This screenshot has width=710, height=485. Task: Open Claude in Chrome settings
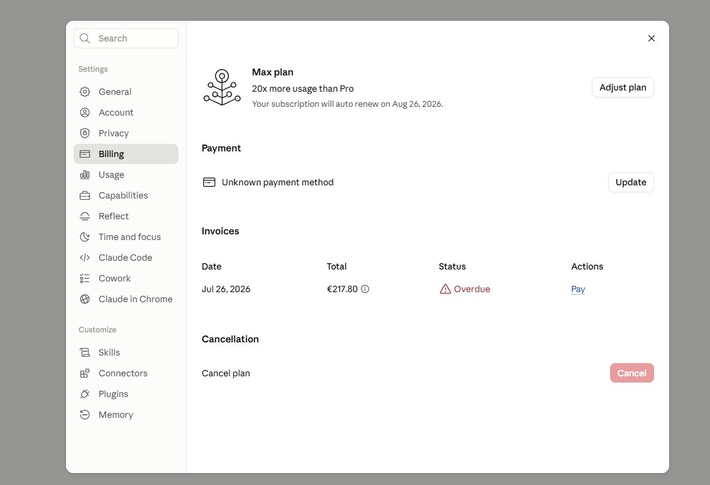[126, 299]
